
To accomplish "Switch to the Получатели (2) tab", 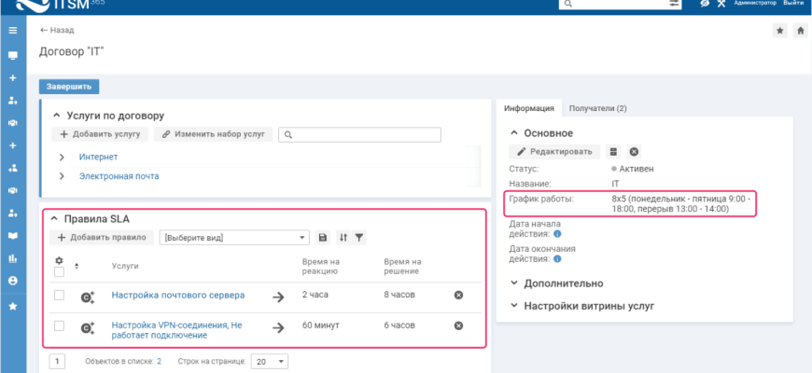I will (597, 108).
